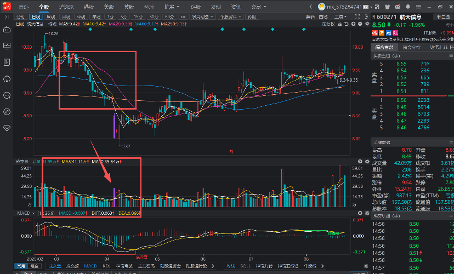
Task: Select the 周线 weekly period
Action: [x=51, y=17]
